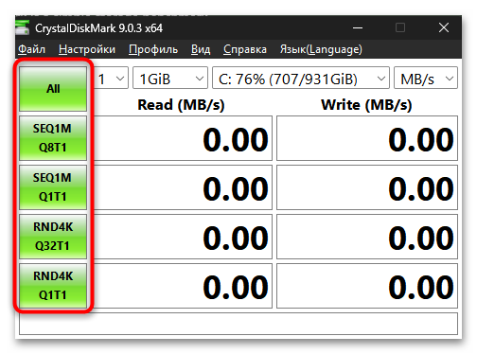The width and height of the screenshot is (477, 354).
Task: Open the MB/s unit dropdown
Action: click(x=426, y=78)
